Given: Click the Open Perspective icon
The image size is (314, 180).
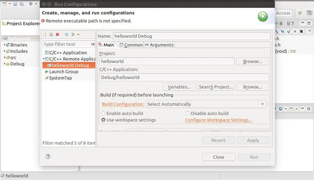Looking at the screenshot, I should coord(300,13).
